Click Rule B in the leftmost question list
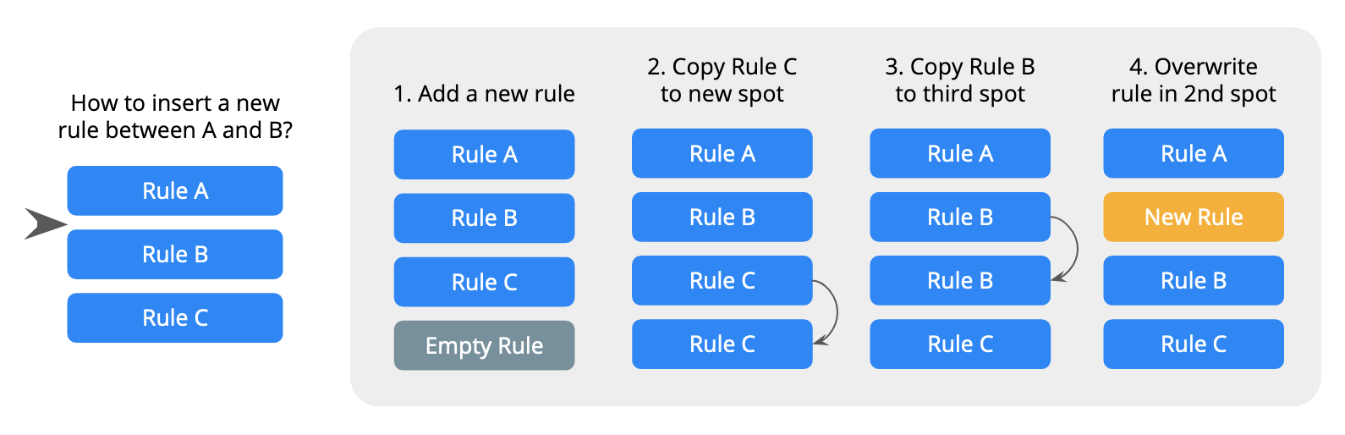 tap(175, 255)
